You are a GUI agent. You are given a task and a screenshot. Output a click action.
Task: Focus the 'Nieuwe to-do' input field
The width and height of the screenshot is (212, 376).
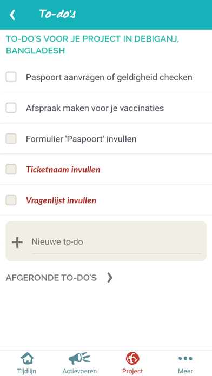pos(116,242)
